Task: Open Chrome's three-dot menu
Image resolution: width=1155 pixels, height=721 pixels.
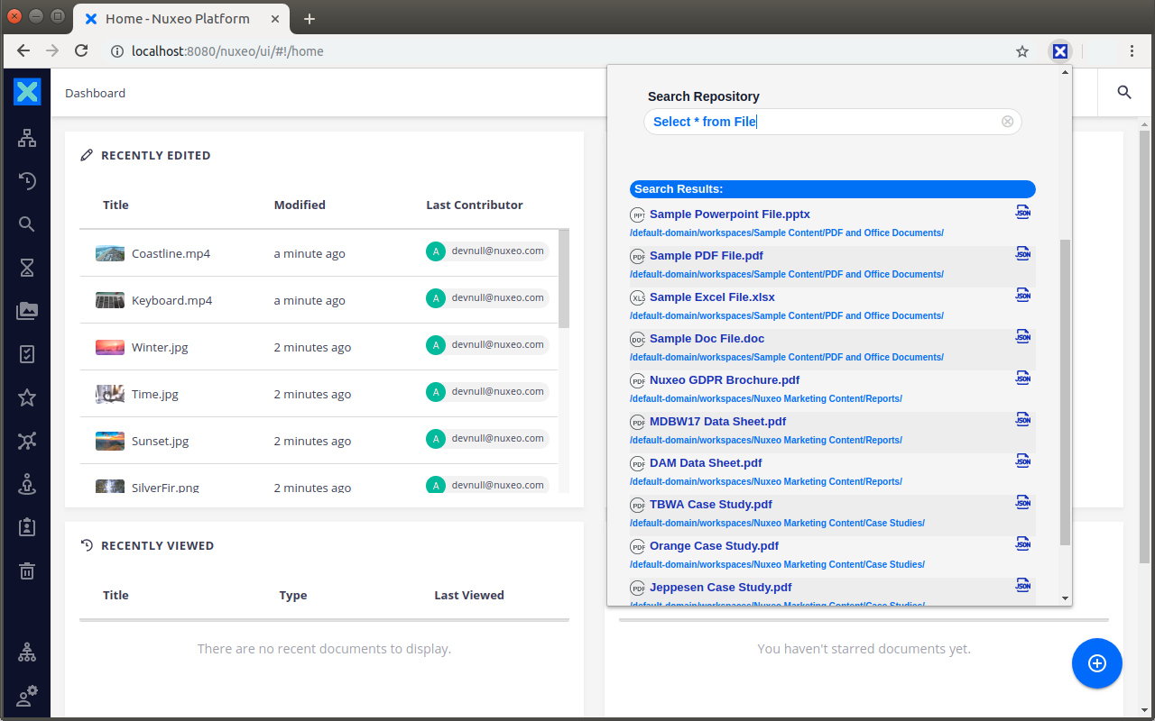Action: point(1132,51)
